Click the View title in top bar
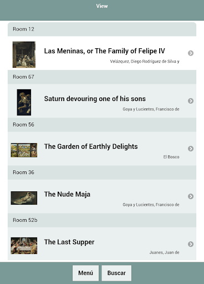 102,6
